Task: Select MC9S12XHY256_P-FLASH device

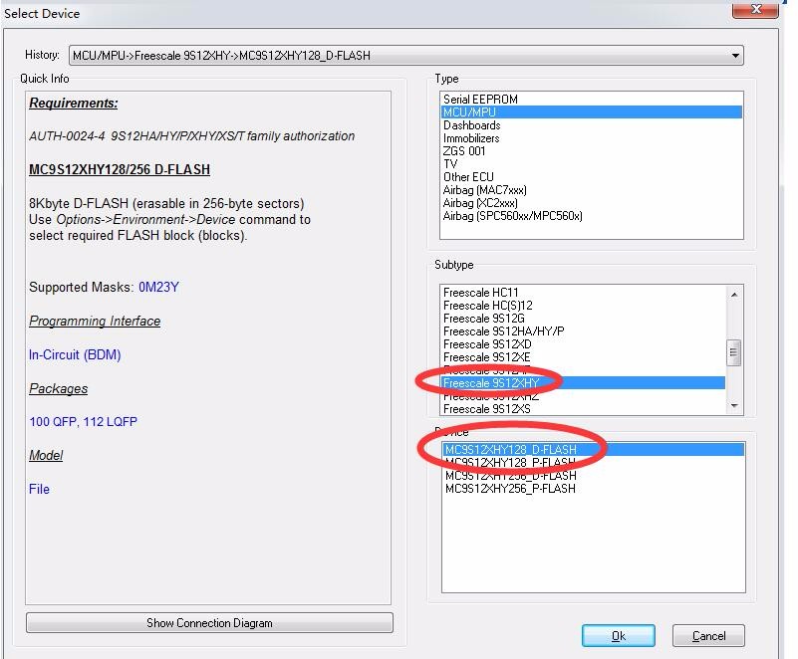Action: pos(594,489)
